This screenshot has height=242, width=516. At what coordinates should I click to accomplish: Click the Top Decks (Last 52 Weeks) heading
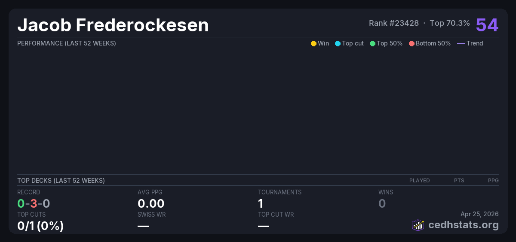[x=61, y=181]
